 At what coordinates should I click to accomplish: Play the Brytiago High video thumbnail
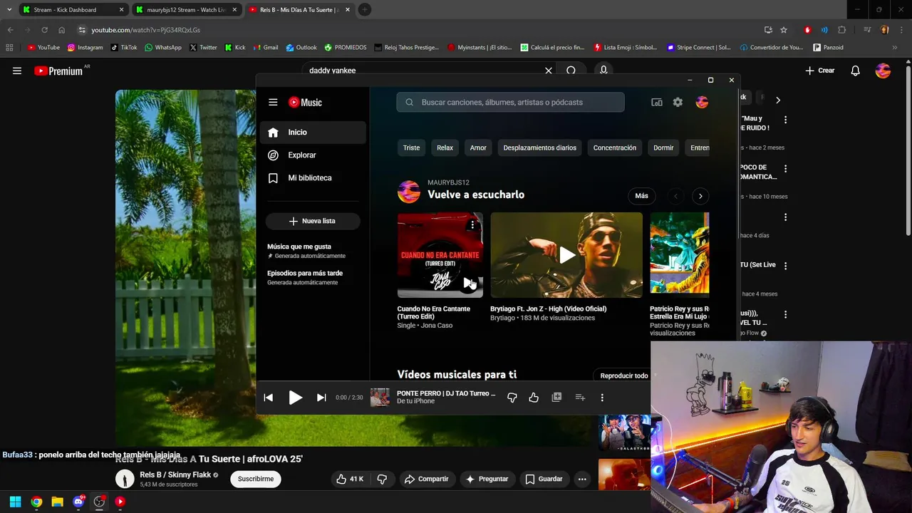566,255
